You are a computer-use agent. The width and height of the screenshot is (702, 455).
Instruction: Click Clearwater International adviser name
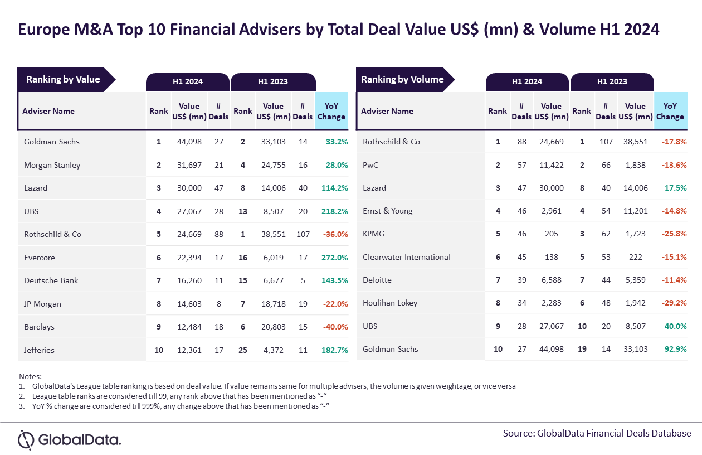click(x=407, y=257)
